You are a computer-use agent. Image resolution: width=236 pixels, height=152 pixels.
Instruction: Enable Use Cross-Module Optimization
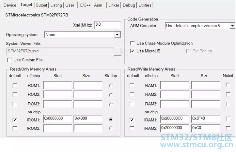pyautogui.click(x=133, y=43)
